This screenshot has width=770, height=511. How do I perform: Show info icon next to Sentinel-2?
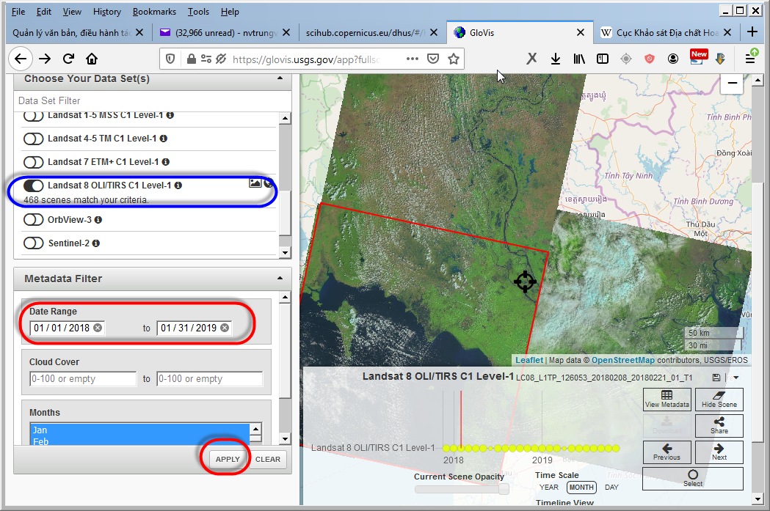coord(95,243)
